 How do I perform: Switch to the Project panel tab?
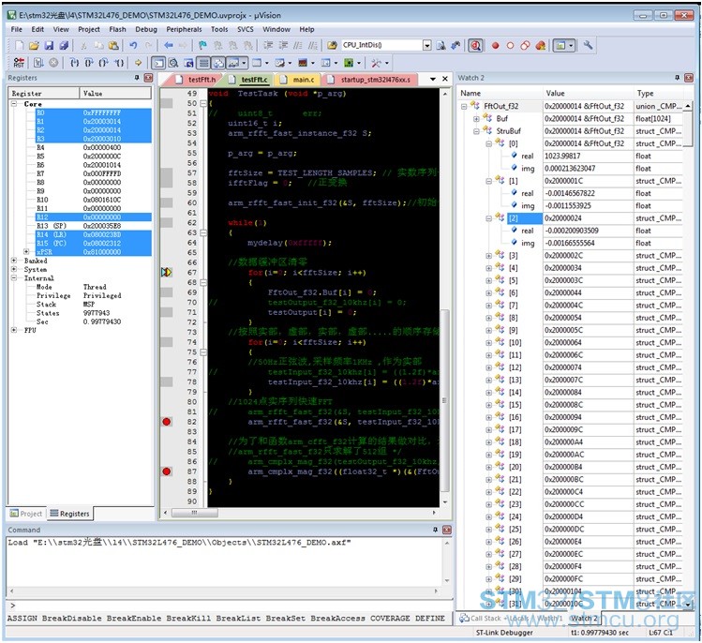pos(26,514)
